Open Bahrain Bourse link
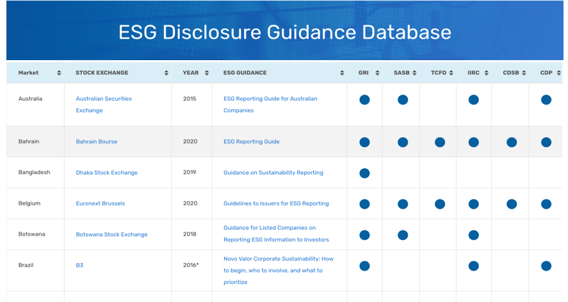This screenshot has height=302, width=568. [x=96, y=141]
